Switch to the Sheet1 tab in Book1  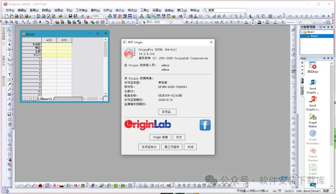(x=46, y=99)
